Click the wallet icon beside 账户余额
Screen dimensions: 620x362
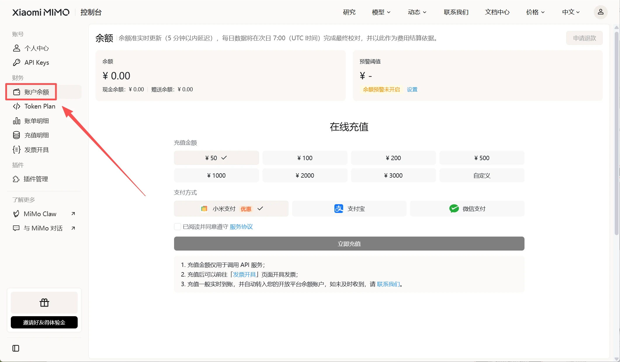coord(17,92)
